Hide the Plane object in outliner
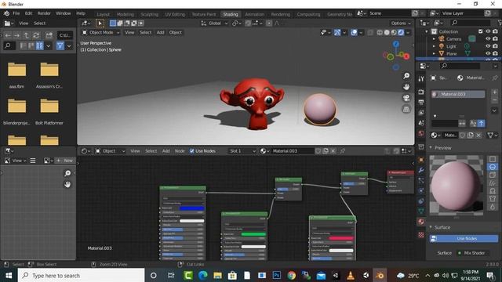 (488, 53)
